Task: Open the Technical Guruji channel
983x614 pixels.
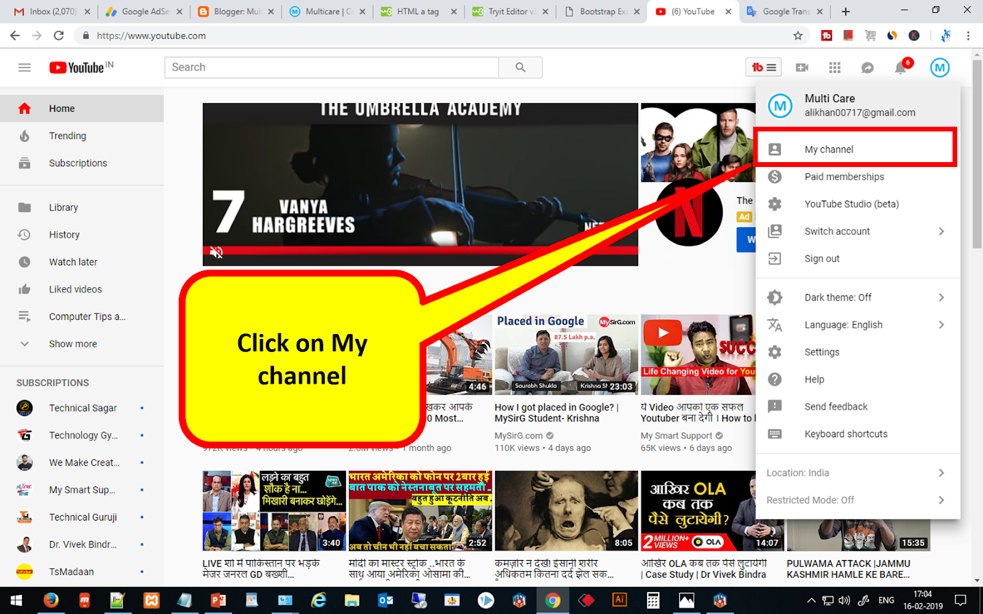Action: pos(82,517)
